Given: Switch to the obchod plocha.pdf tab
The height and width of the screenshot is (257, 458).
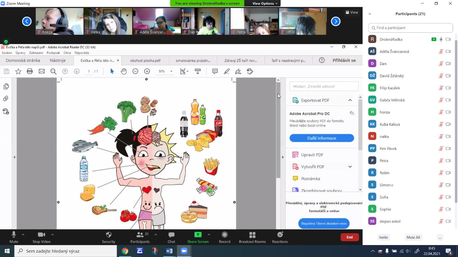Looking at the screenshot, I should (145, 60).
